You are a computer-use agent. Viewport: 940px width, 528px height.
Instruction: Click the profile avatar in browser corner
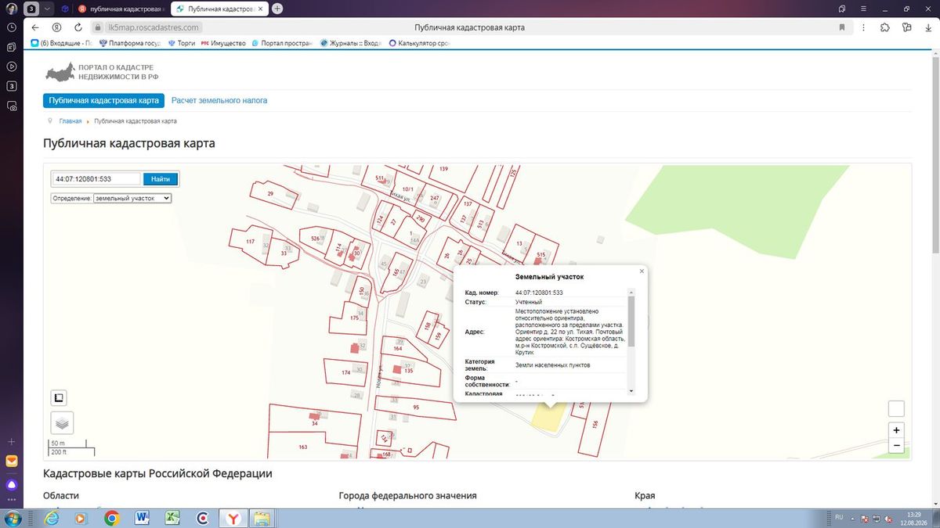[x=11, y=9]
